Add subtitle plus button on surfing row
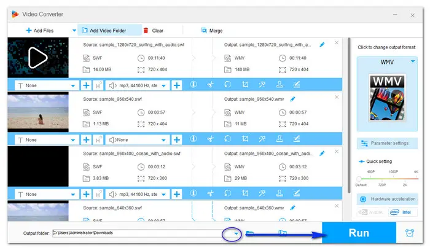430x250 pixels. [x=86, y=85]
